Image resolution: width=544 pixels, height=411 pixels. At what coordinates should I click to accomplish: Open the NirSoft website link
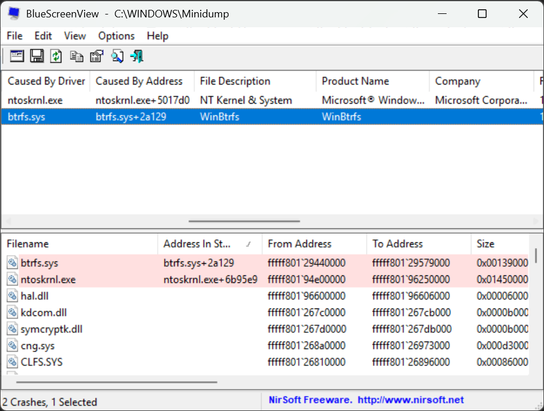pyautogui.click(x=411, y=400)
